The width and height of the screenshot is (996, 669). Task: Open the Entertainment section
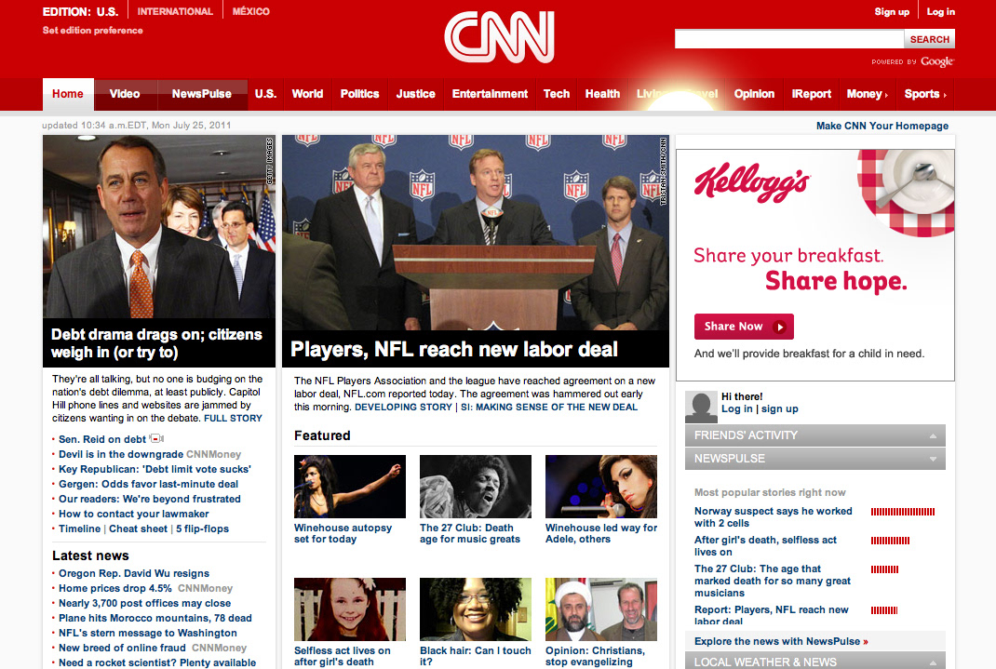click(x=490, y=94)
